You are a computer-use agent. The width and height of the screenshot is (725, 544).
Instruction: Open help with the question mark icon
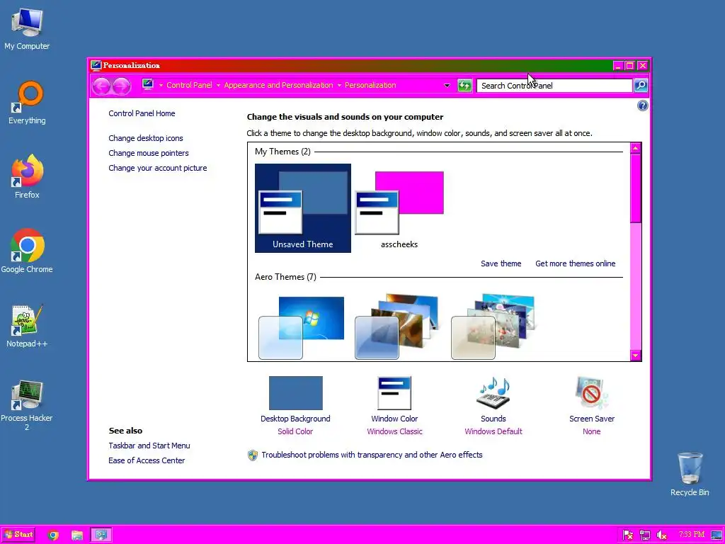tap(643, 106)
